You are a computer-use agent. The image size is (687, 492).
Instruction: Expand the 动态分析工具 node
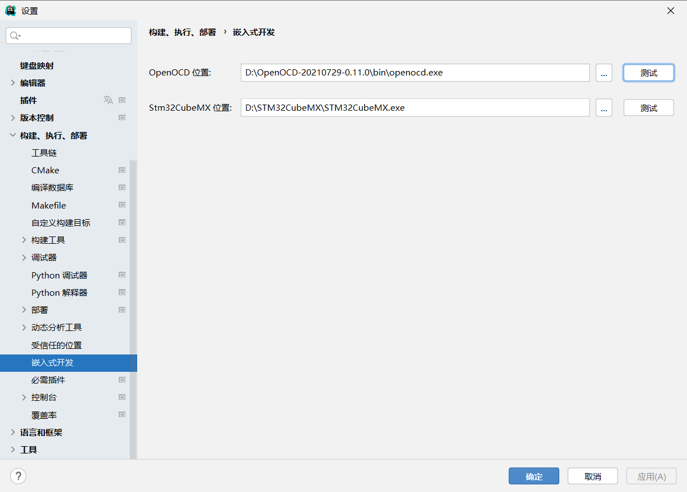24,328
